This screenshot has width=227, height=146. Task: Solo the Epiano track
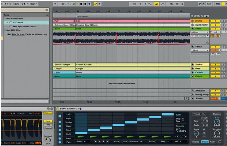pyautogui.click(x=223, y=76)
